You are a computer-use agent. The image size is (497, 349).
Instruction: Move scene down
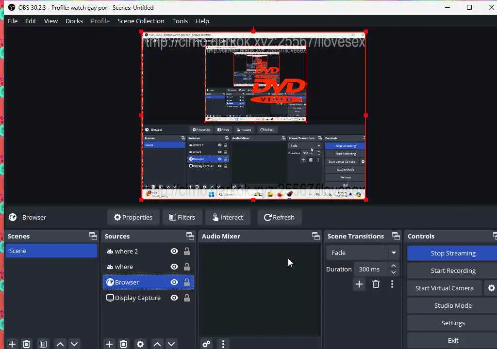74,344
